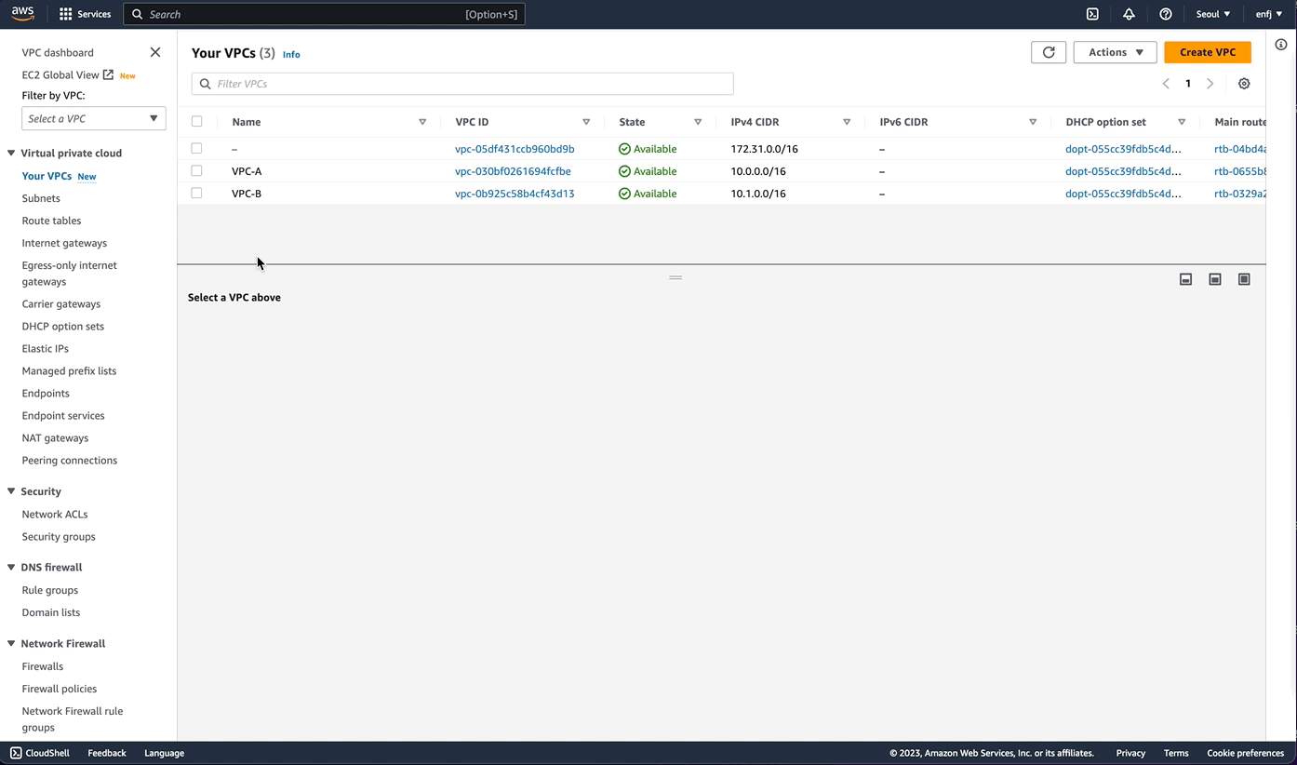Open DHCP option set link for VPC-A
Viewport: 1297px width, 765px height.
tap(1123, 171)
